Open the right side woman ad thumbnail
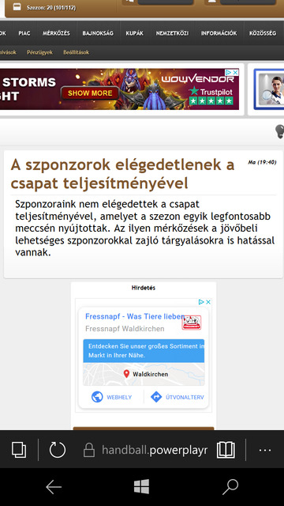The height and width of the screenshot is (506, 284). (269, 89)
